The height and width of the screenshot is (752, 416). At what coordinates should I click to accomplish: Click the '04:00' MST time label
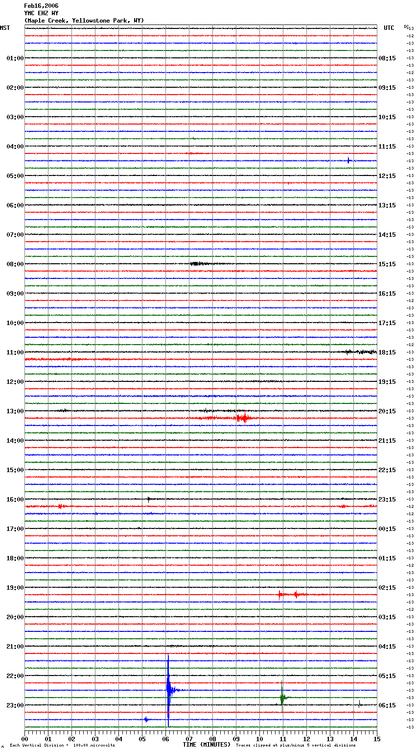click(x=15, y=147)
